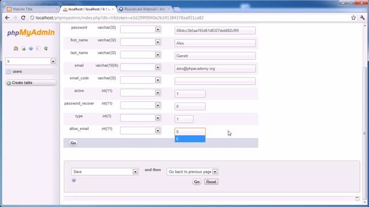This screenshot has height=207, width=369.
Task: Open phpMyAdmin documentation blue help icon
Action: [x=31, y=48]
